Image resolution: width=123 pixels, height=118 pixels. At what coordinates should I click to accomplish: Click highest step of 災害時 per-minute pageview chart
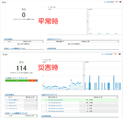[x=71, y=80]
